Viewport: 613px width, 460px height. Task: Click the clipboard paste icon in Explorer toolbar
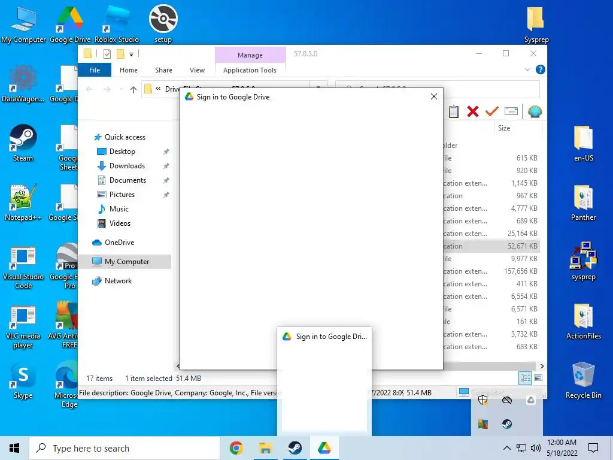[454, 111]
